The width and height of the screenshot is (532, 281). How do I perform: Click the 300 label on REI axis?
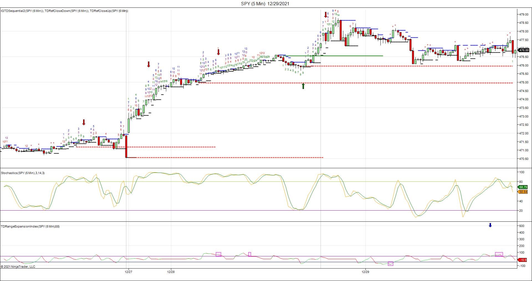pyautogui.click(x=521, y=239)
